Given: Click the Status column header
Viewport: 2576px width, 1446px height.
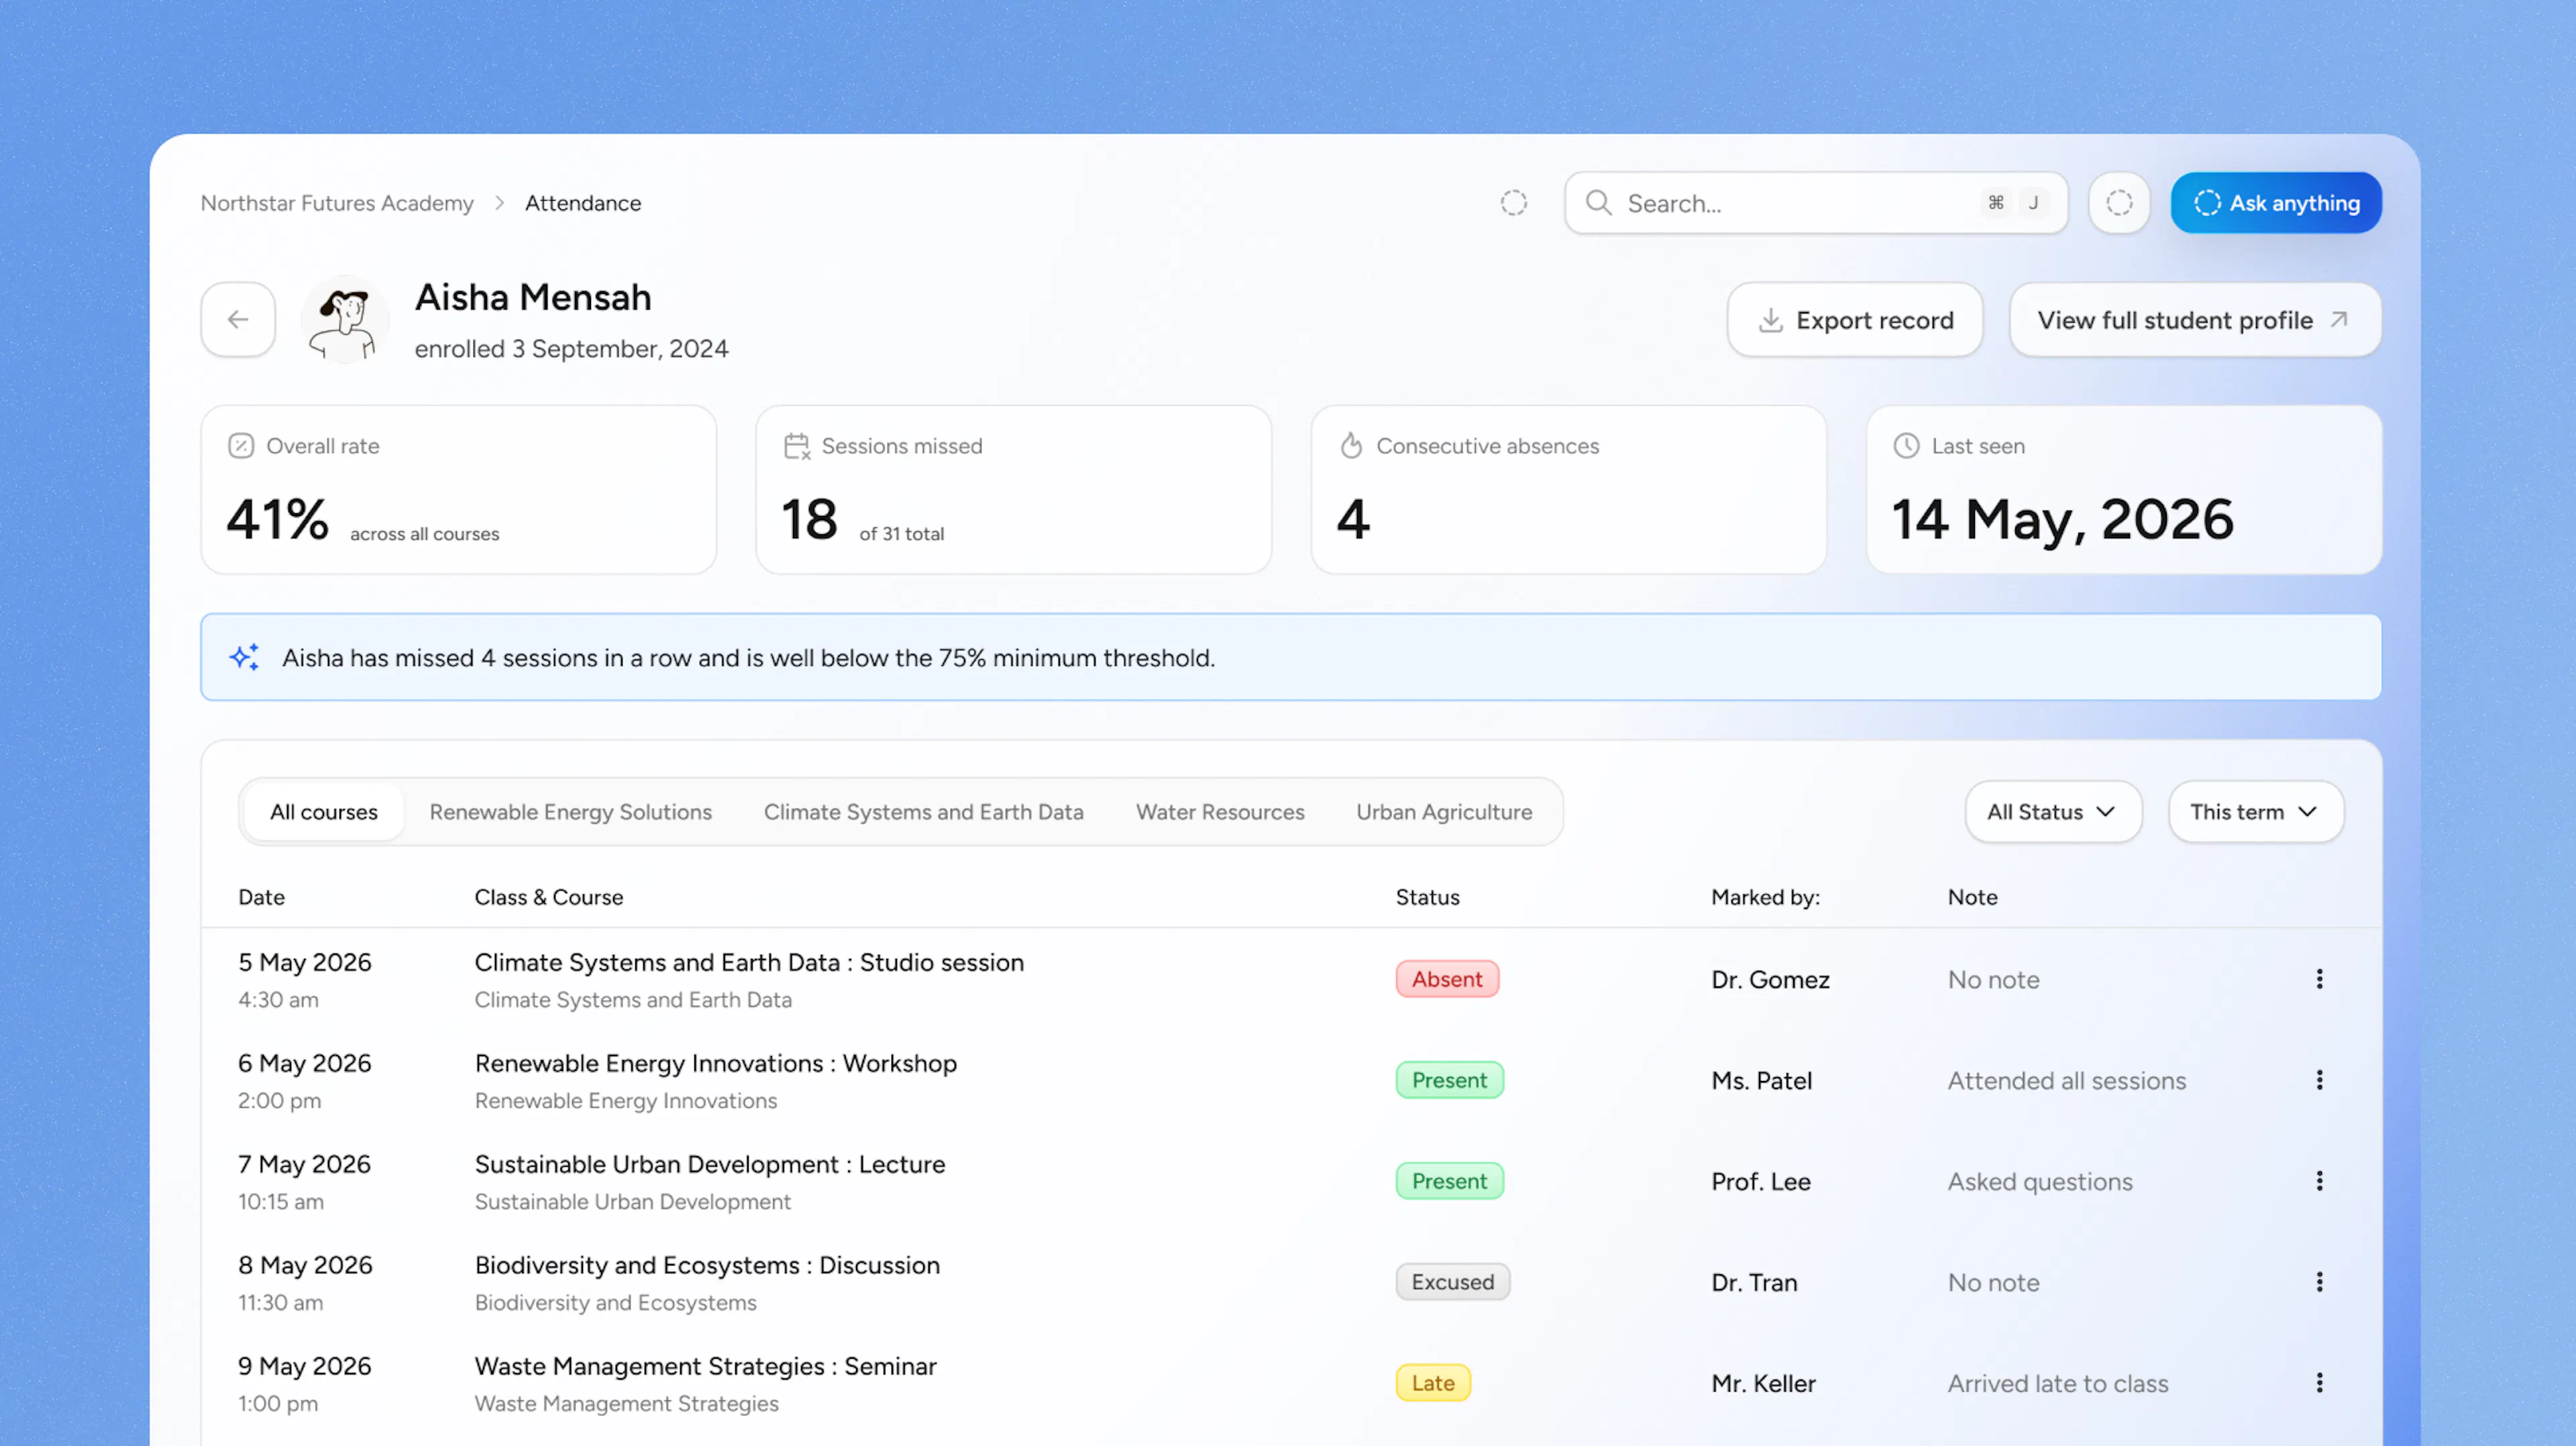Looking at the screenshot, I should pyautogui.click(x=1428, y=897).
